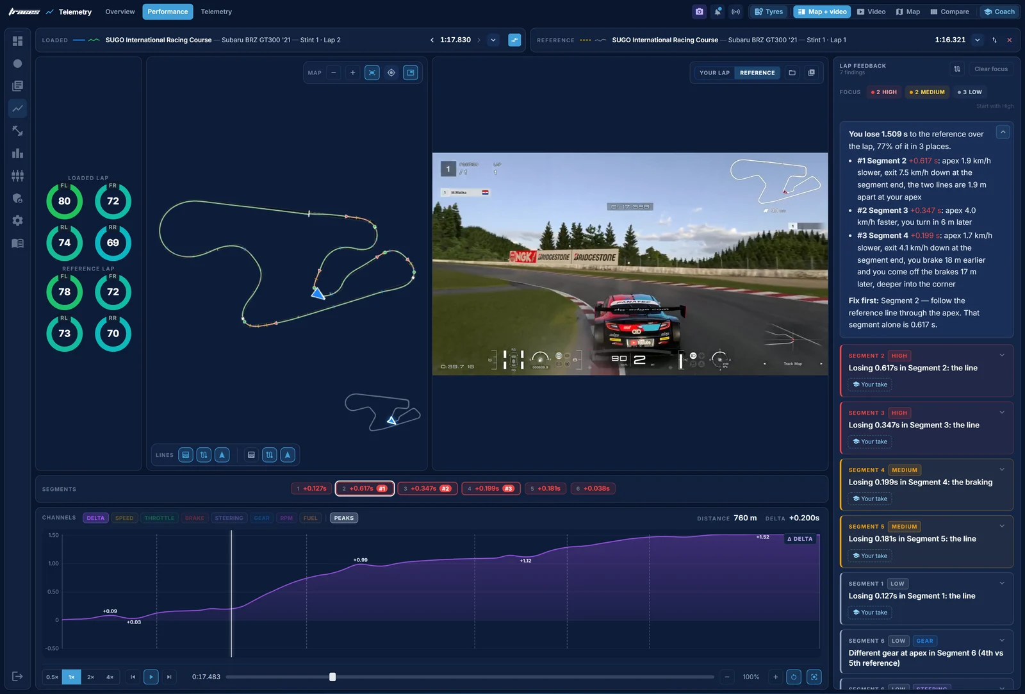The image size is (1025, 694).
Task: Go to previous loaded lap arrow
Action: [x=432, y=40]
